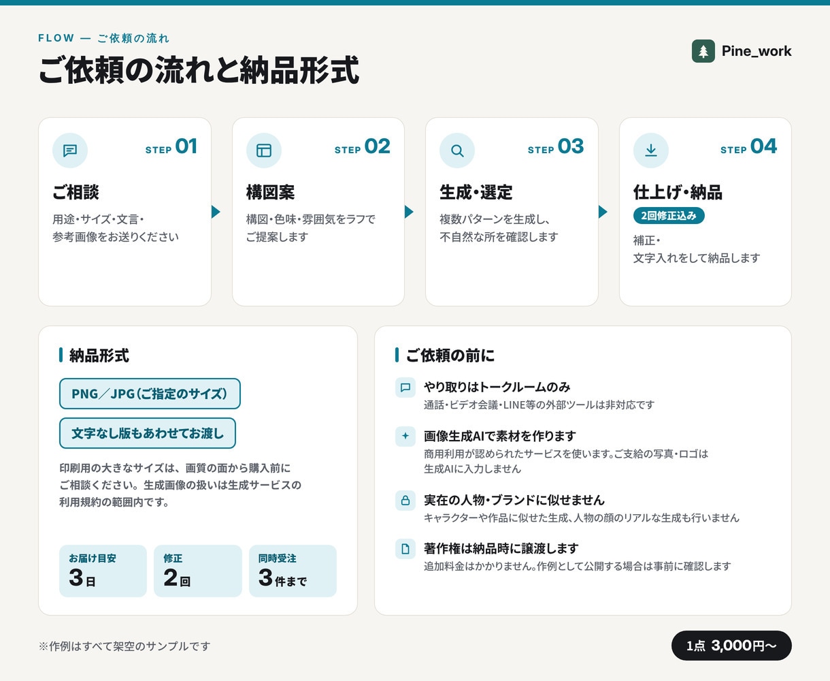This screenshot has height=681, width=830.
Task: Click the heading ご依頼の流れと納品形式
Action: point(199,71)
